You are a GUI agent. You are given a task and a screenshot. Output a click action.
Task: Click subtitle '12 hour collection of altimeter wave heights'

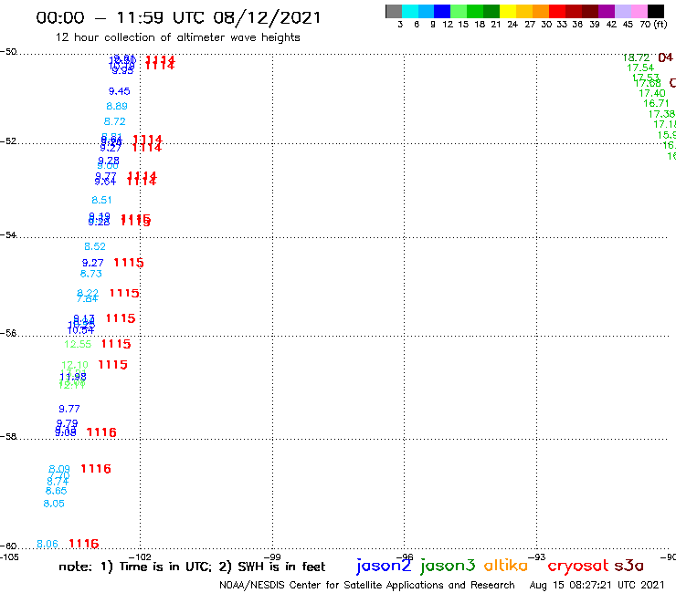(x=177, y=37)
